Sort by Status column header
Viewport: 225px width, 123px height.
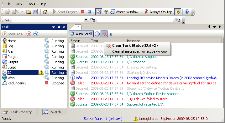coord(79,41)
